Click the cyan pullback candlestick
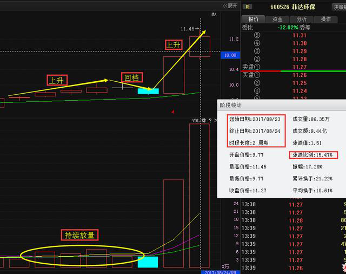This screenshot has height=274, width=346. 148,91
